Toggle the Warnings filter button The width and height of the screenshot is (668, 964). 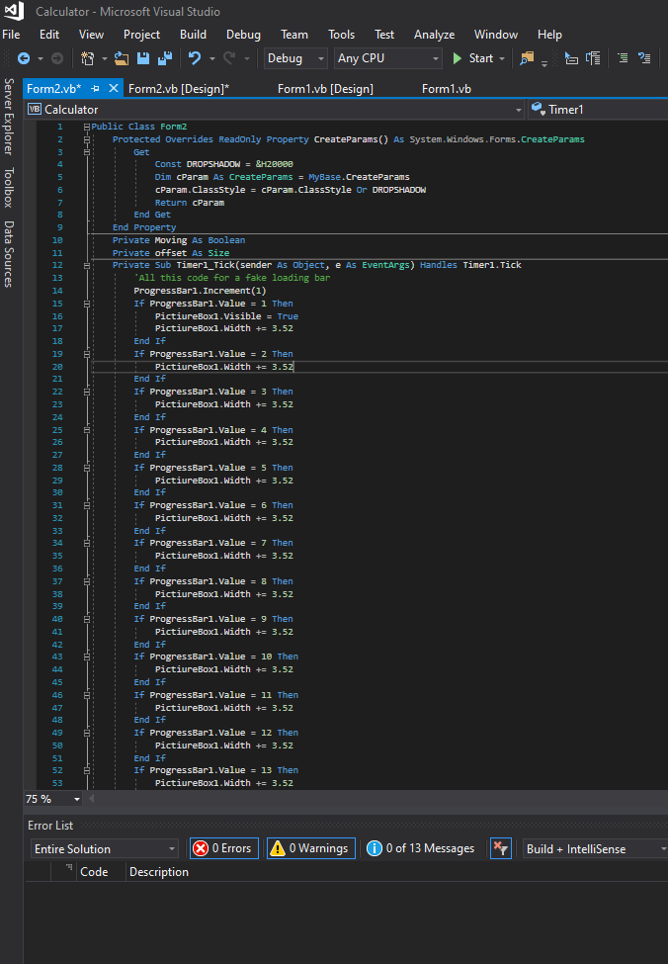(x=310, y=848)
